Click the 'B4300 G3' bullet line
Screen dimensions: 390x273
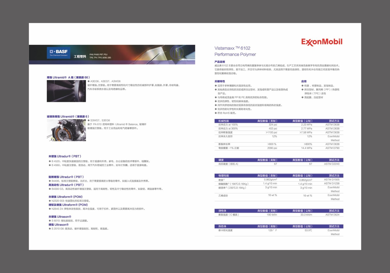[106, 189]
